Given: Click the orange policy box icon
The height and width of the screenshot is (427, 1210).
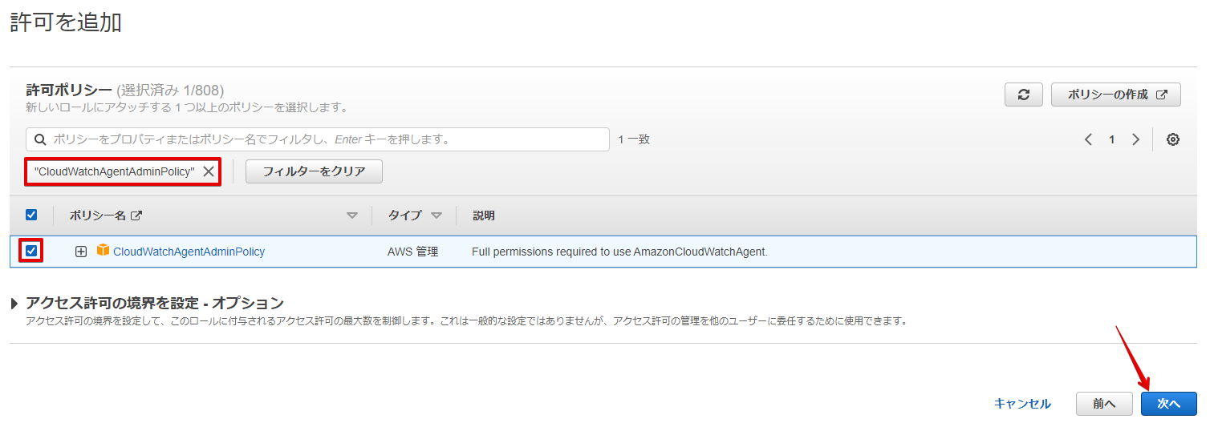Looking at the screenshot, I should (103, 251).
